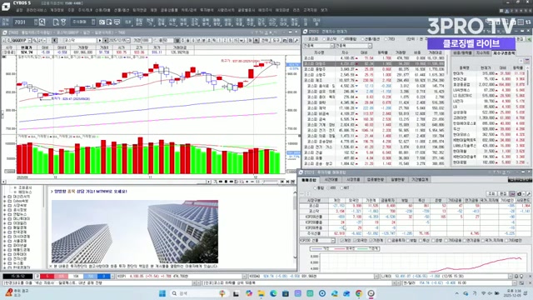Select the KRX radio in investor window

328,187
